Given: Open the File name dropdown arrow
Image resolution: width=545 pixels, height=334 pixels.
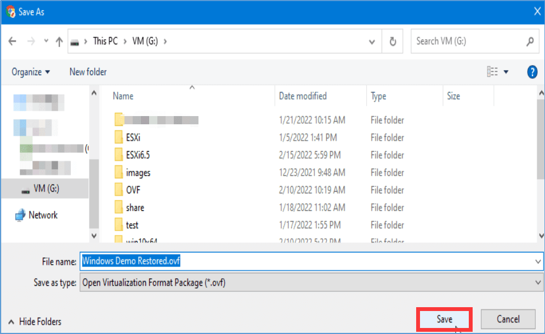Looking at the screenshot, I should 538,261.
